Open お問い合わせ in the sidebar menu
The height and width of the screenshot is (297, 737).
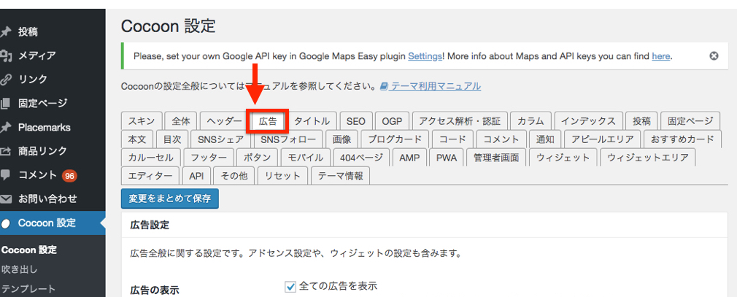[47, 199]
